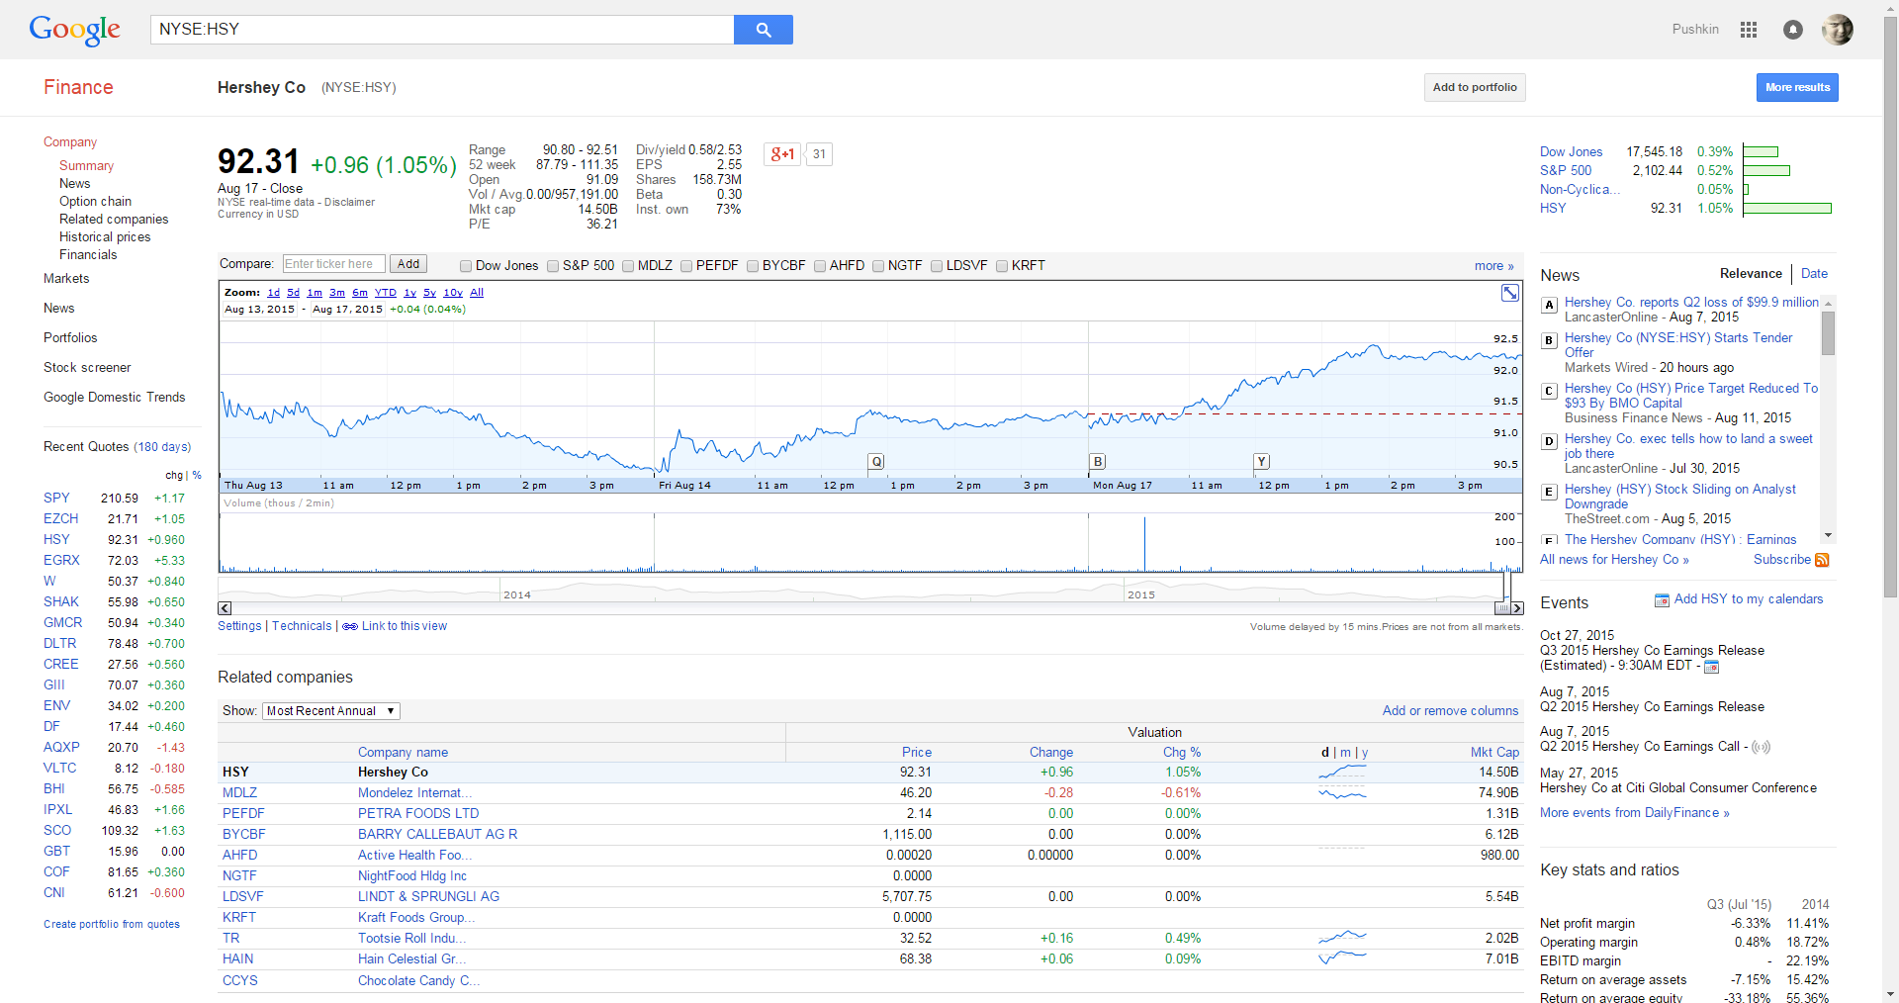The height and width of the screenshot is (1003, 1899).
Task: Click the Enter ticker here field
Action: pos(333,264)
